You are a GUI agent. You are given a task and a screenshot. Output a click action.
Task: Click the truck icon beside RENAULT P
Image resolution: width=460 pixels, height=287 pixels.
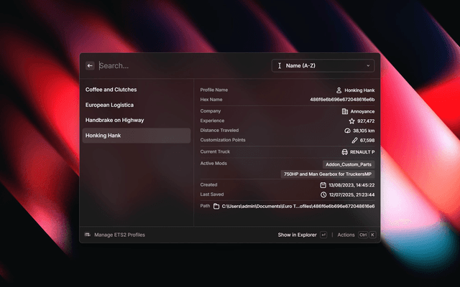pyautogui.click(x=344, y=152)
